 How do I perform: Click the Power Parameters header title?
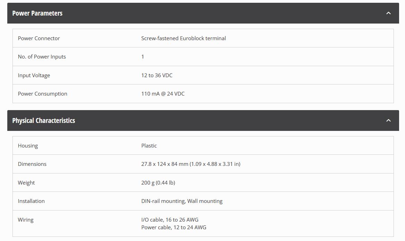tap(37, 13)
